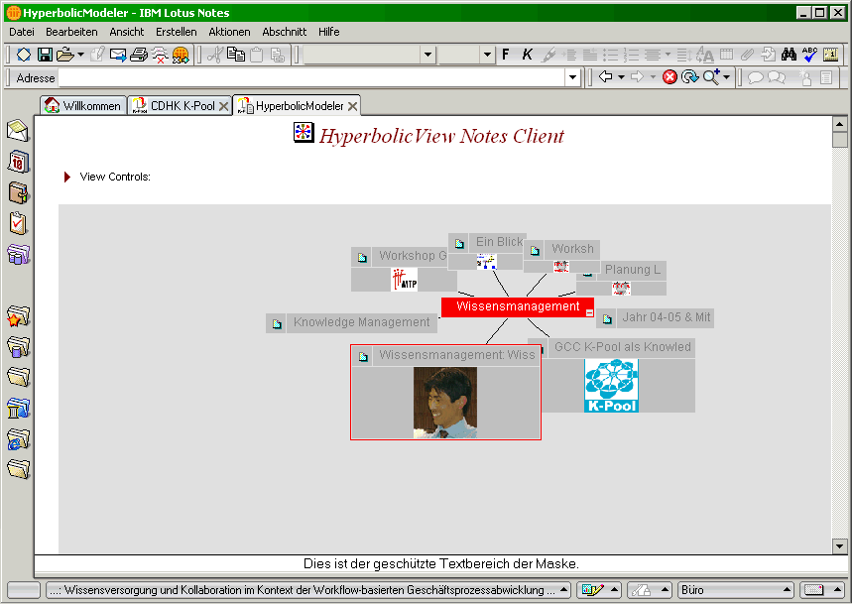This screenshot has width=852, height=604.
Task: Click the properties diamond icon in toolbar
Action: [24, 55]
